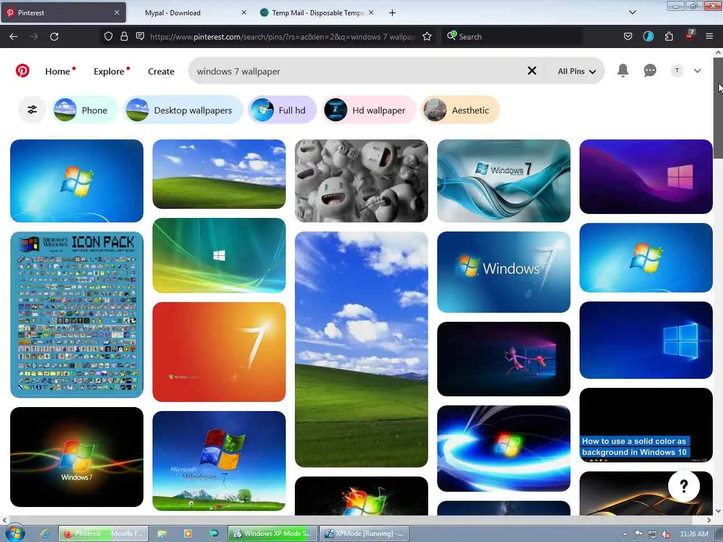This screenshot has width=723, height=542.
Task: Open the volume tray icon
Action: pos(666,534)
